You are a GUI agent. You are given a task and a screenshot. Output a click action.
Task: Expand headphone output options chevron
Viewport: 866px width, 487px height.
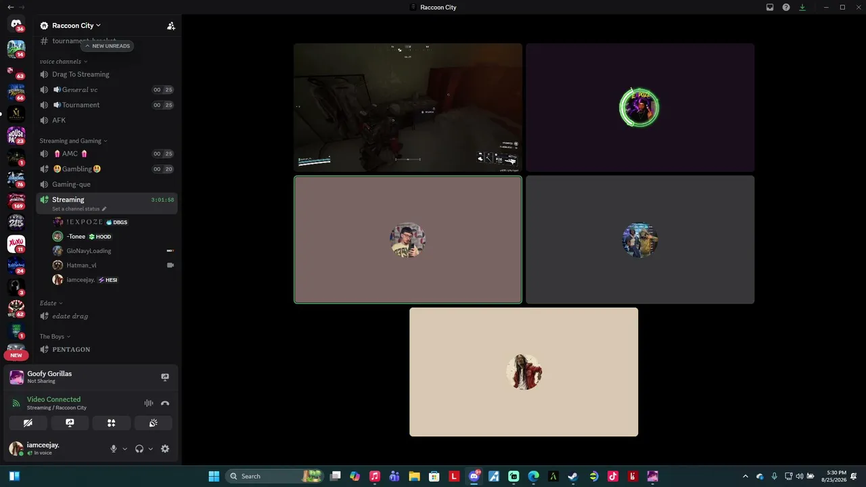click(x=150, y=449)
